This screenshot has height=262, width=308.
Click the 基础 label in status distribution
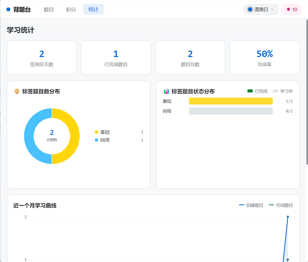coord(167,101)
